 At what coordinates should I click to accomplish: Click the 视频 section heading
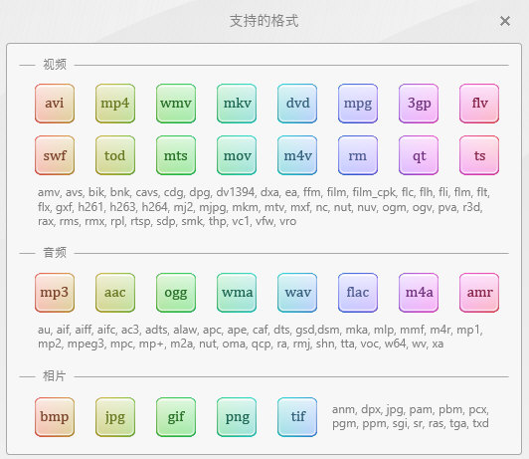point(55,64)
